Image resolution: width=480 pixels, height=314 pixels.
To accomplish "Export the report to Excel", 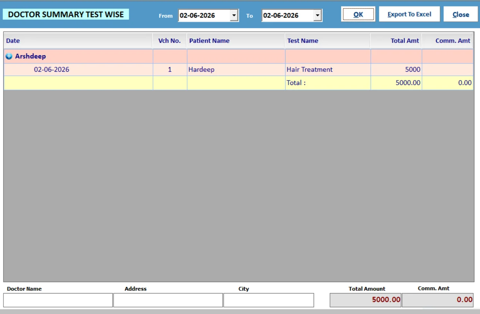I will pos(409,14).
